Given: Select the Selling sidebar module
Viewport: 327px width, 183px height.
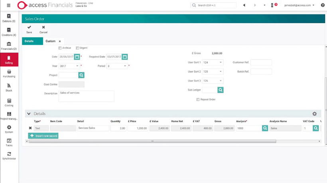Looking at the screenshot, I should pyautogui.click(x=9, y=60).
